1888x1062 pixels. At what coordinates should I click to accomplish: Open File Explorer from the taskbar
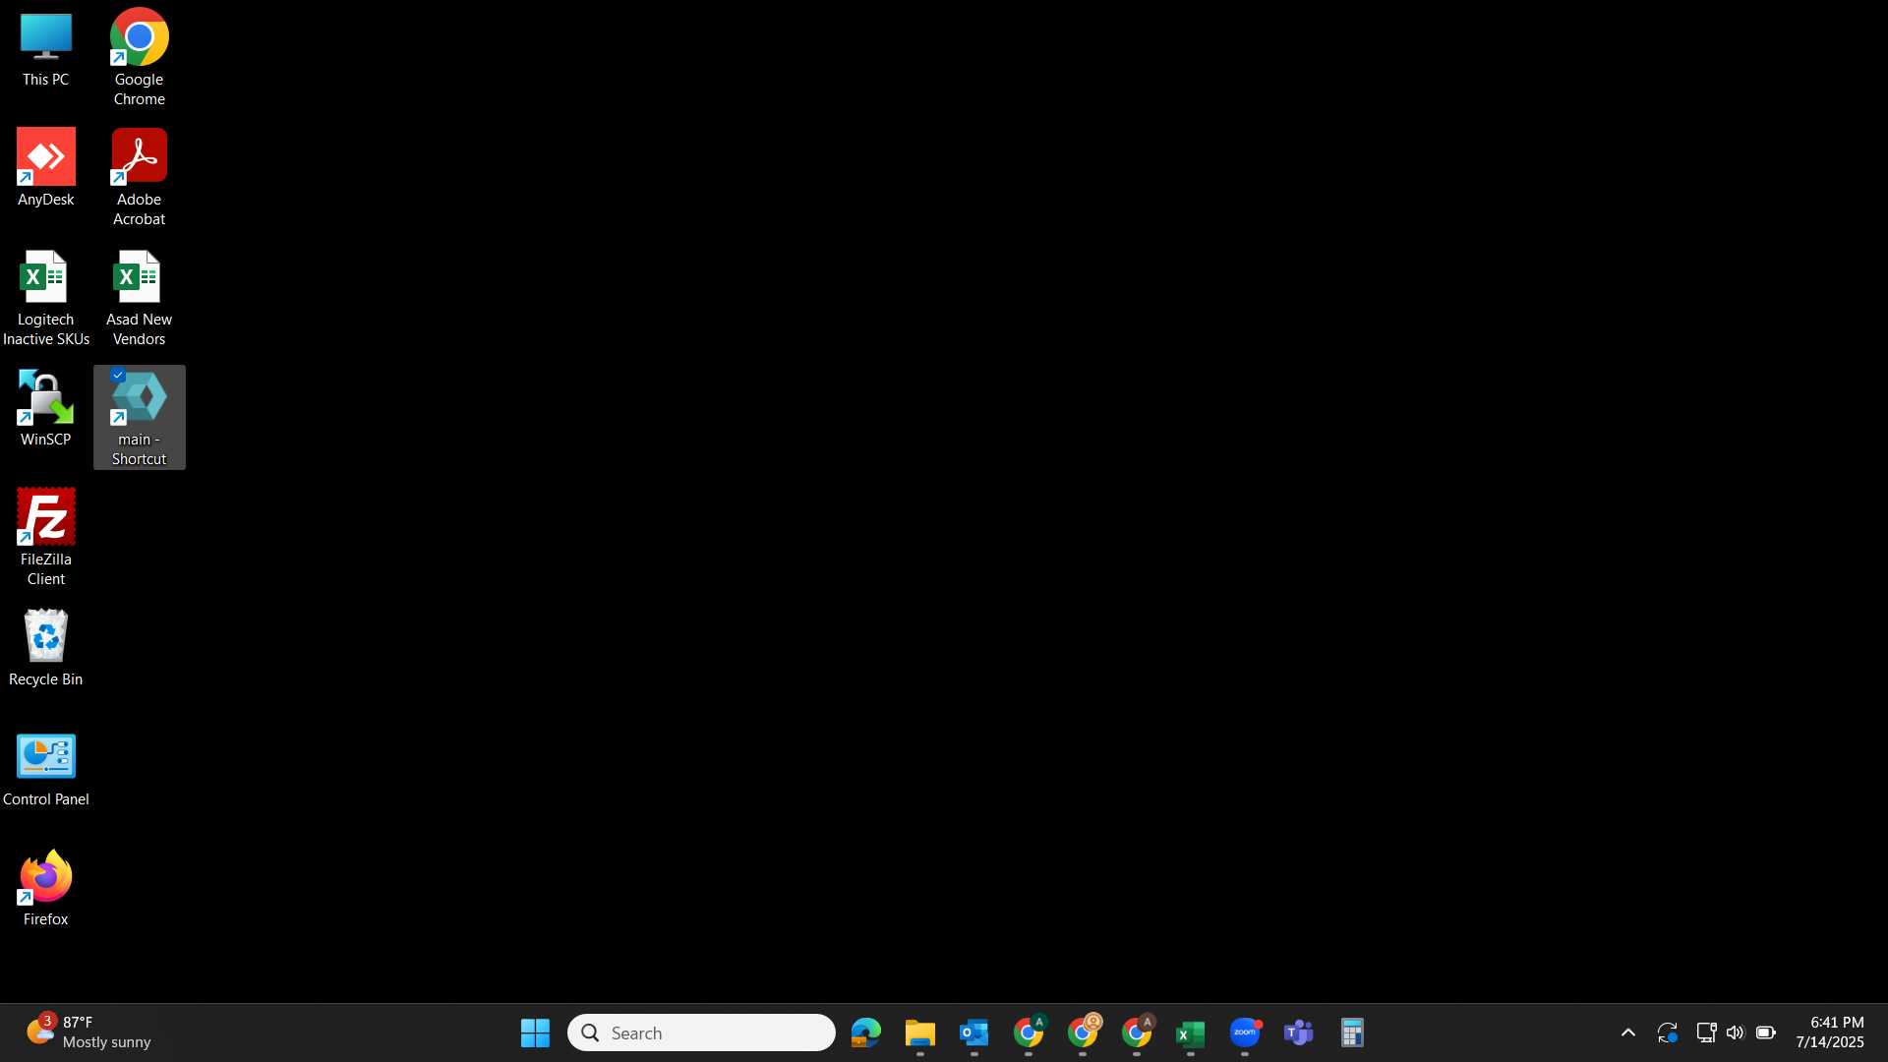920,1032
